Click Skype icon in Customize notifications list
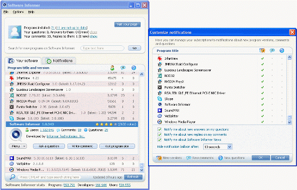The width and height of the screenshot is (297, 190). [160, 99]
